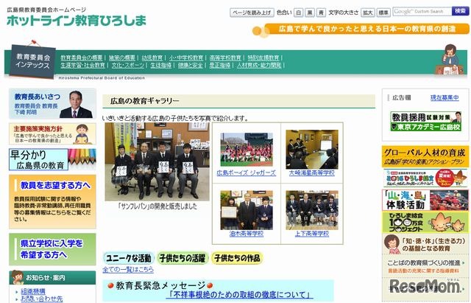Click the 検索 search button
This screenshot has width=471, height=303.
[x=460, y=11]
